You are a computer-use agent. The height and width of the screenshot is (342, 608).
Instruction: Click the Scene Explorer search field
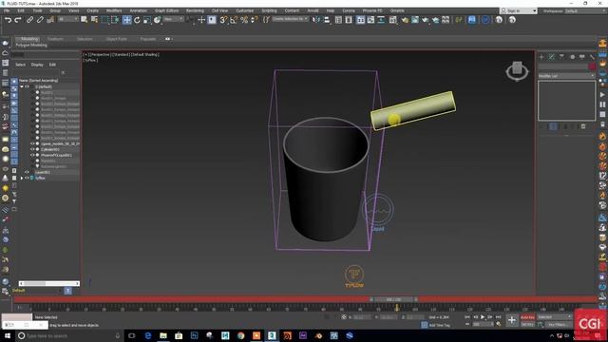pyautogui.click(x=35, y=72)
